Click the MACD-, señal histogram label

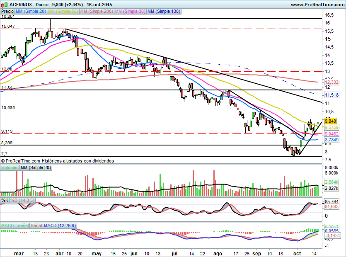tap(15, 225)
